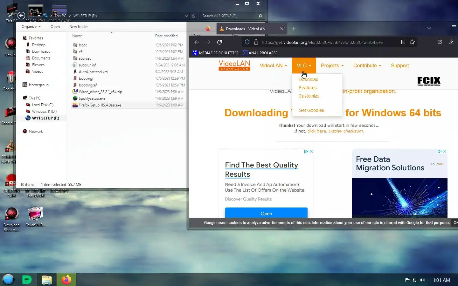Open Support nav link
This screenshot has width=458, height=286.
pos(400,65)
